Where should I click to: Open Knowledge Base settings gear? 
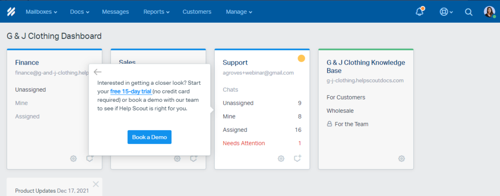pos(401,159)
